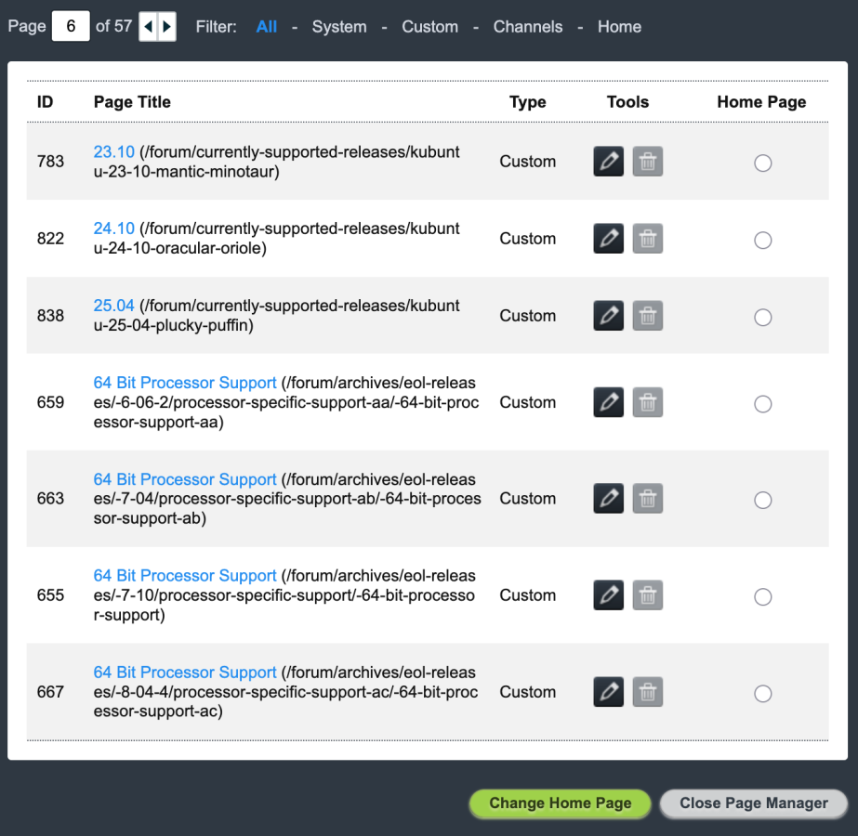Image resolution: width=858 pixels, height=836 pixels.
Task: Filter pages by Channels
Action: click(527, 27)
